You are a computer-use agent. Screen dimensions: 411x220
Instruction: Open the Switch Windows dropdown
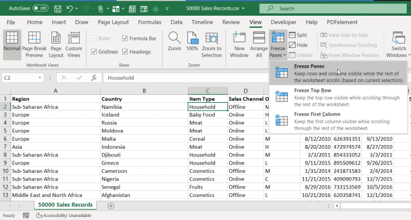point(398,44)
